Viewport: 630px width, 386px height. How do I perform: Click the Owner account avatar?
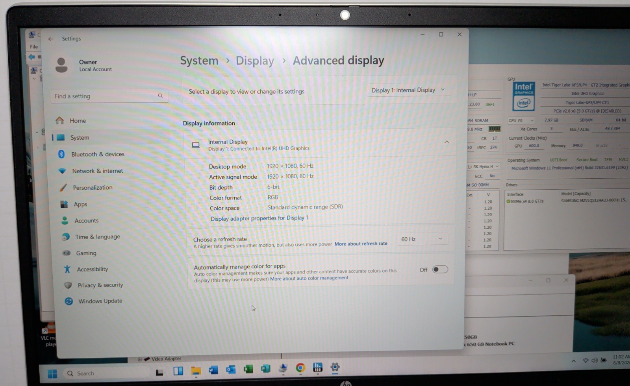(61, 65)
